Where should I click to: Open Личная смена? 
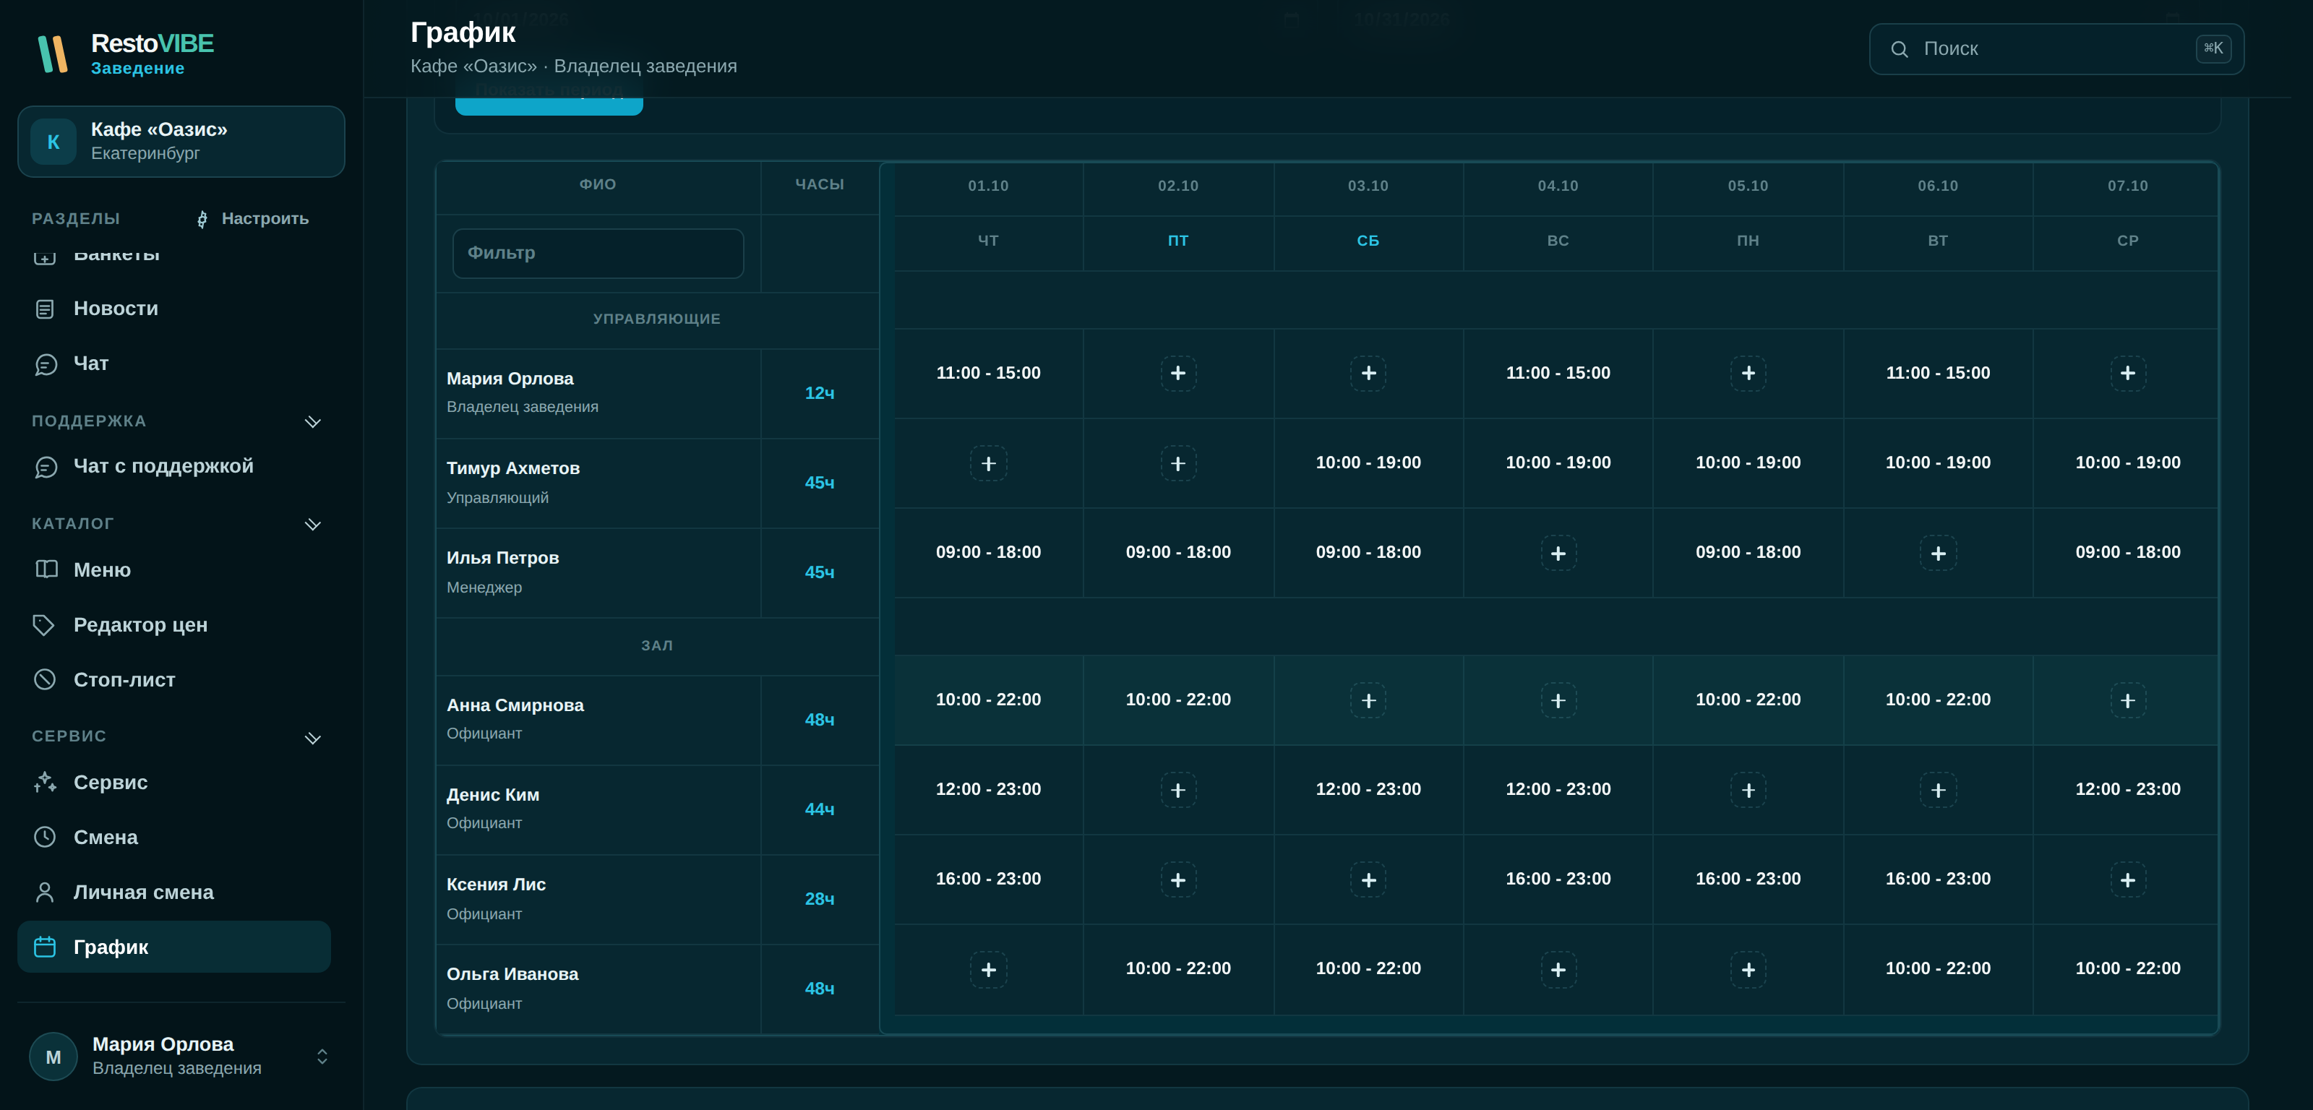click(x=174, y=892)
